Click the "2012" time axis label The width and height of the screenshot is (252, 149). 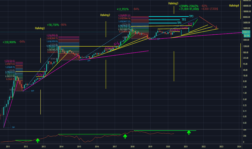pyautogui.click(x=26, y=147)
